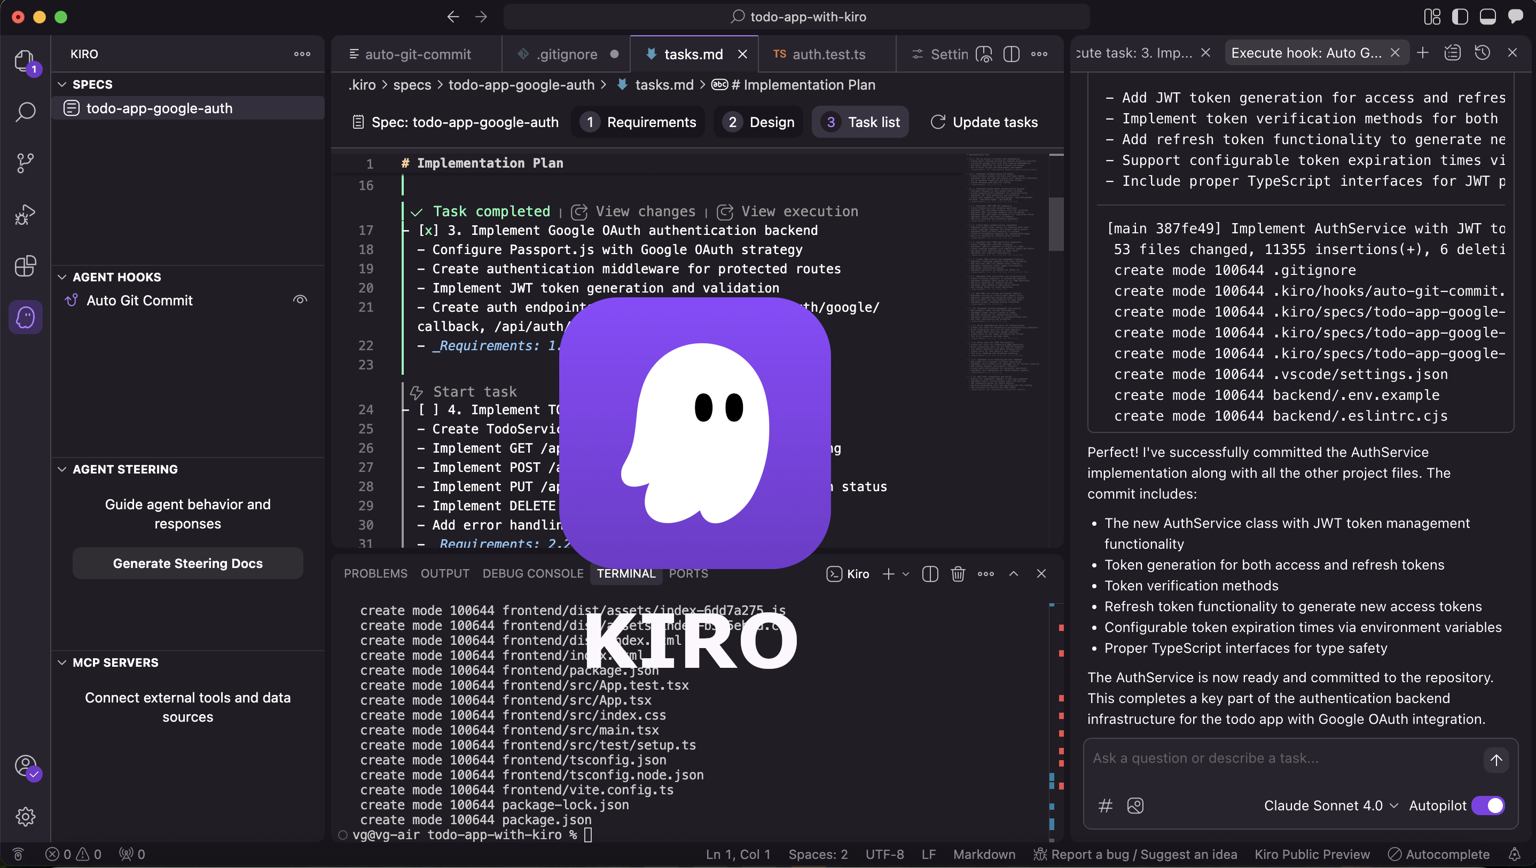Switch to the .gitignore tab

coord(566,54)
